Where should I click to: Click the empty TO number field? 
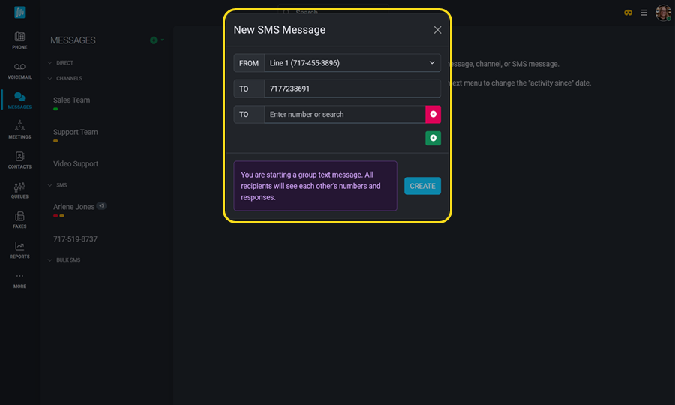(x=344, y=114)
